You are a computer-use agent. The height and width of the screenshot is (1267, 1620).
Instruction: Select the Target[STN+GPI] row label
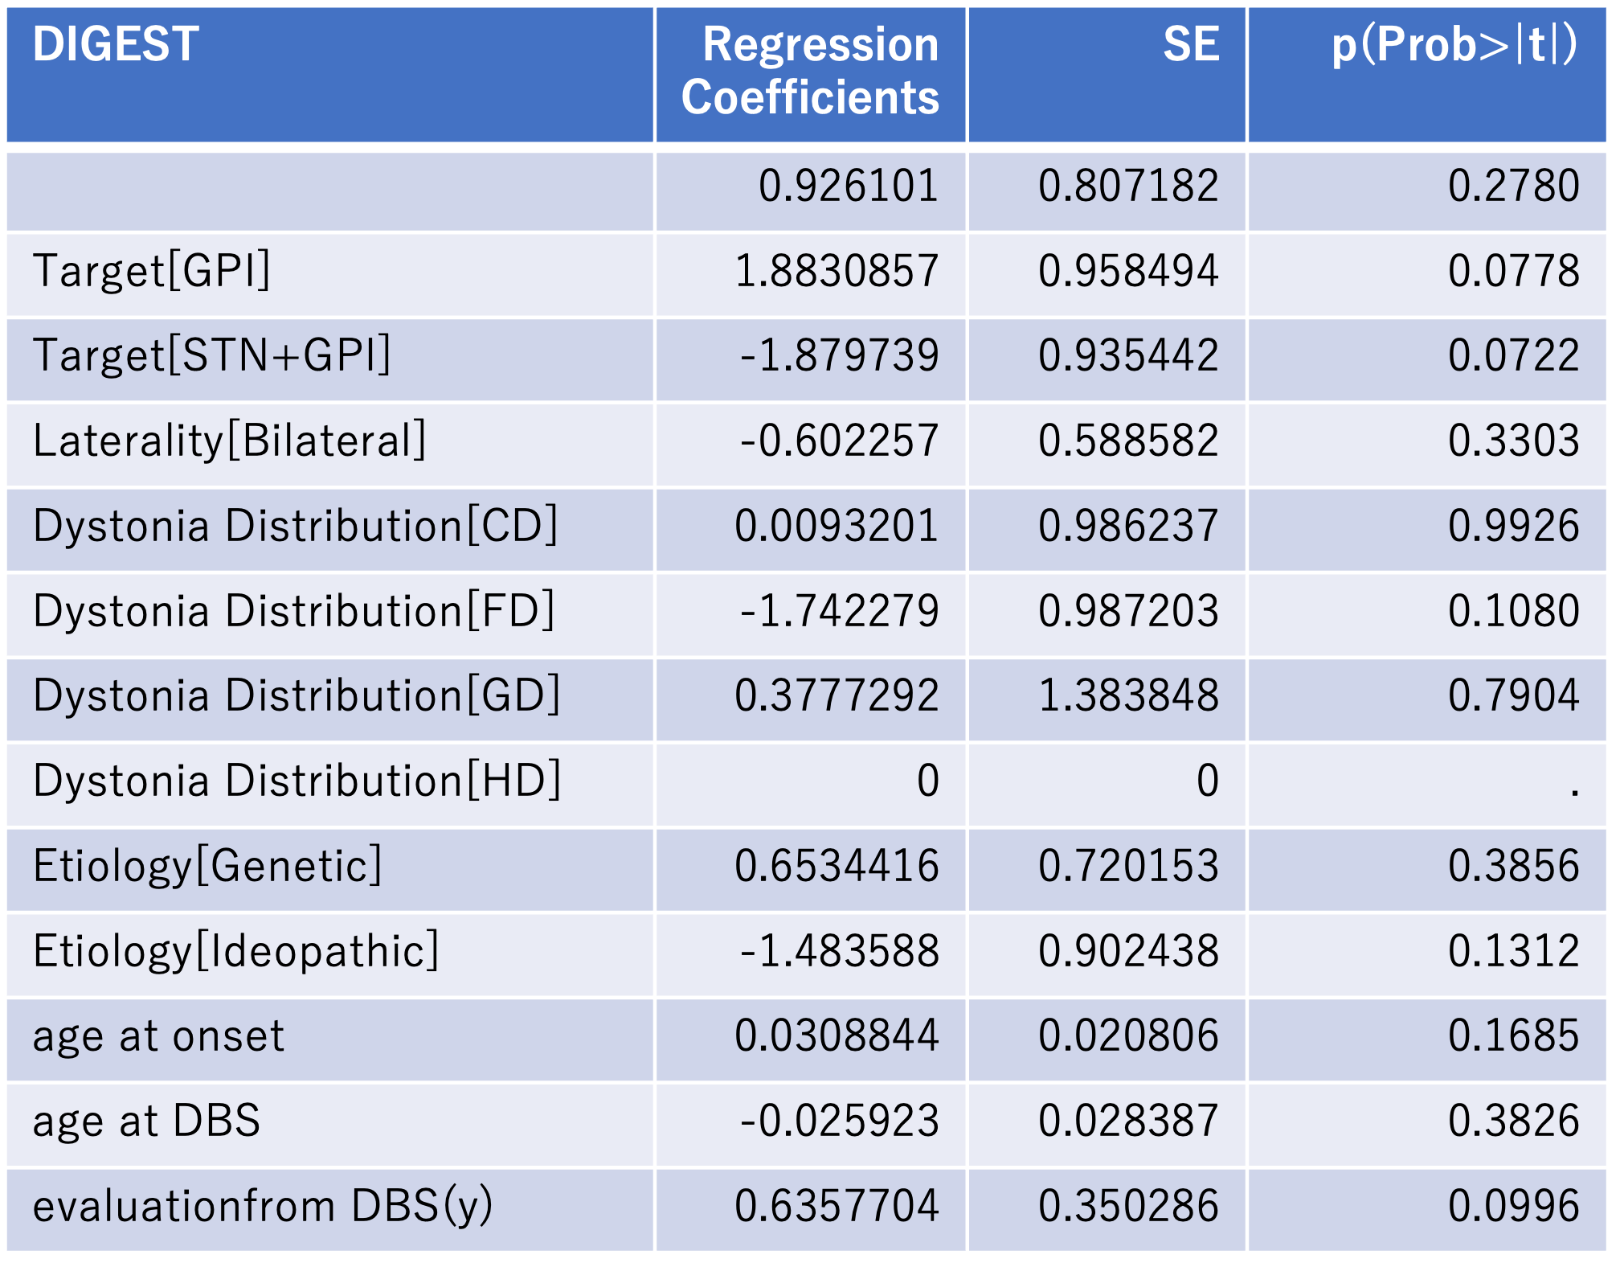[212, 356]
